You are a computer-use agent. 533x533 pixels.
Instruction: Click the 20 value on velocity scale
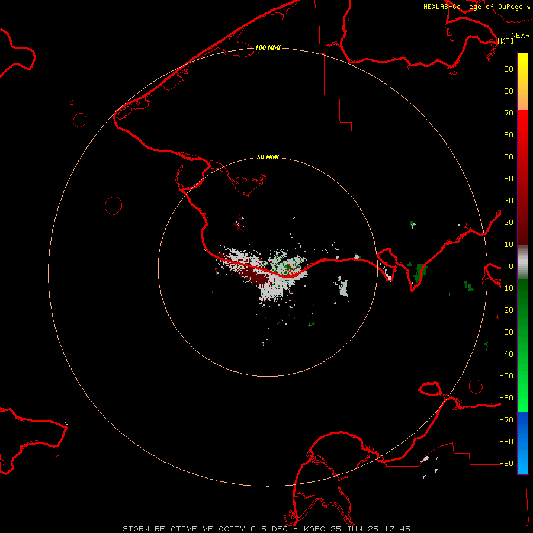coord(509,222)
